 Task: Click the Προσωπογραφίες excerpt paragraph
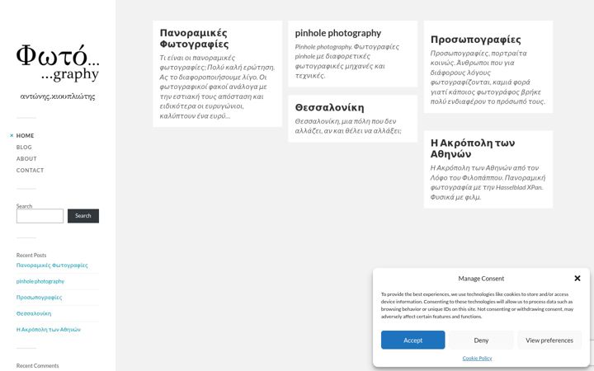tap(488, 77)
